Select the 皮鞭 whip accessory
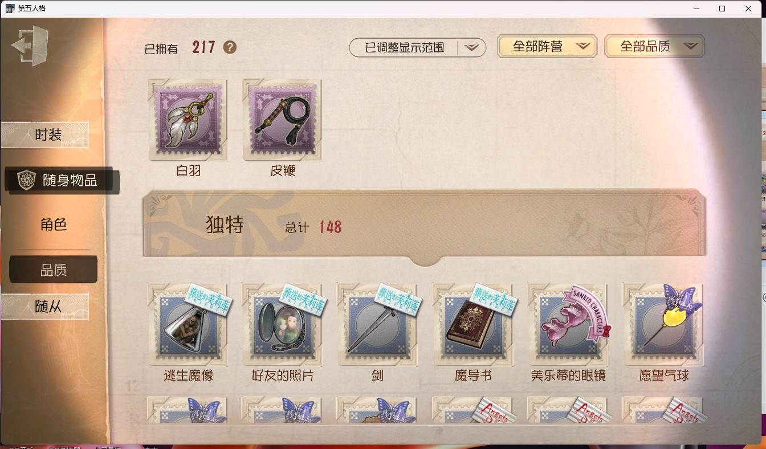This screenshot has height=449, width=766. (282, 120)
